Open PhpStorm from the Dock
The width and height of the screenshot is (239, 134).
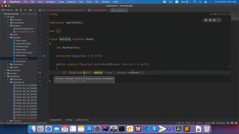pyautogui.click(x=105, y=129)
